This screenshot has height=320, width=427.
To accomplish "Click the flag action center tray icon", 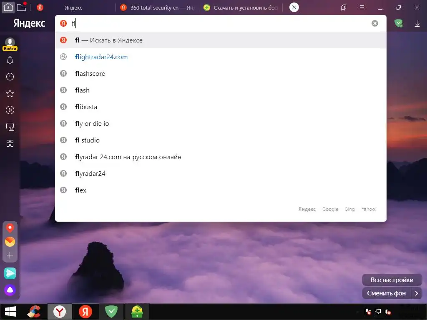I will point(368,312).
